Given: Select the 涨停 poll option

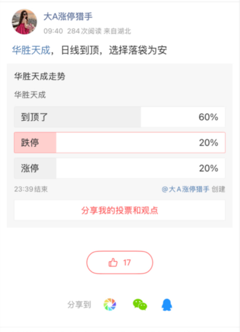Looking at the screenshot, I should pos(120,168).
